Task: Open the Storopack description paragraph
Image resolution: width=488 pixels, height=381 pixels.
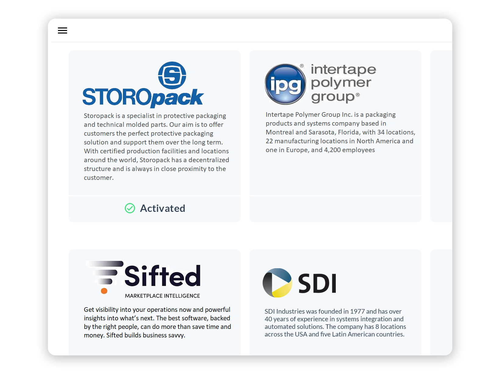Action: click(x=156, y=147)
